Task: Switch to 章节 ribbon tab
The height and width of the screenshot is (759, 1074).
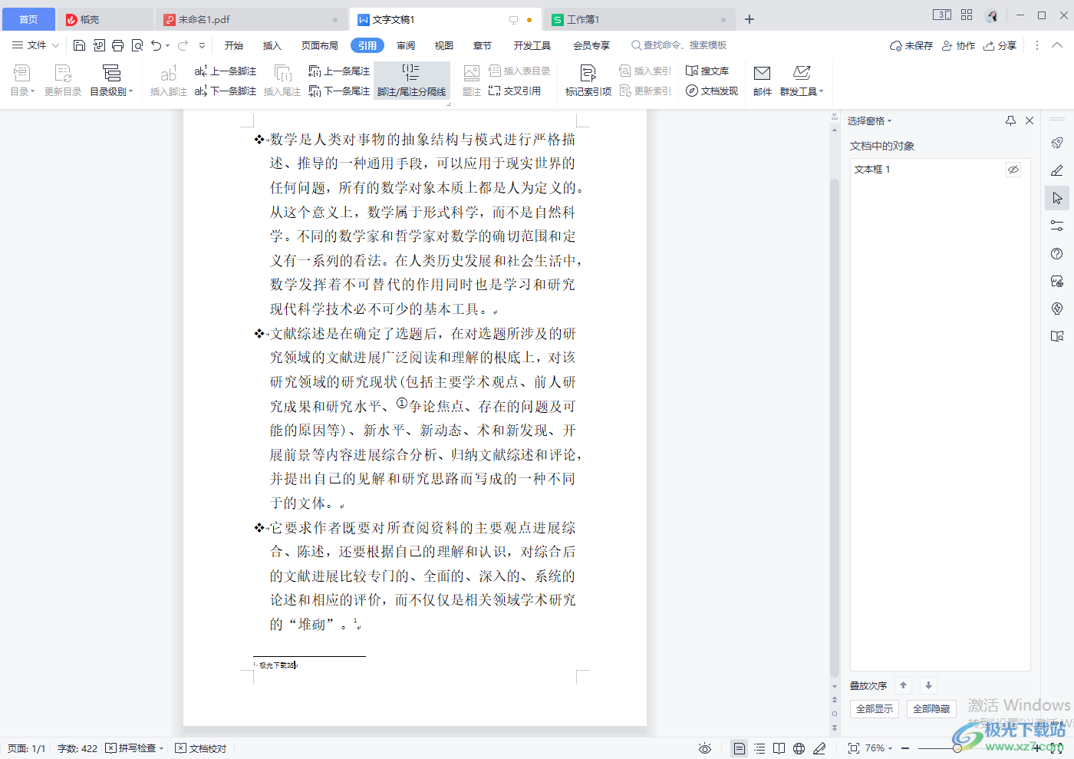Action: [483, 45]
